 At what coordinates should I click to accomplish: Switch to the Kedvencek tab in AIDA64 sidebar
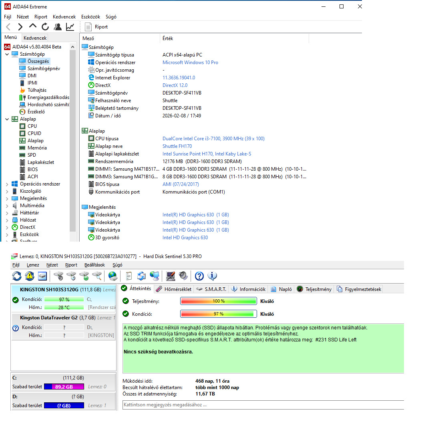pyautogui.click(x=35, y=38)
